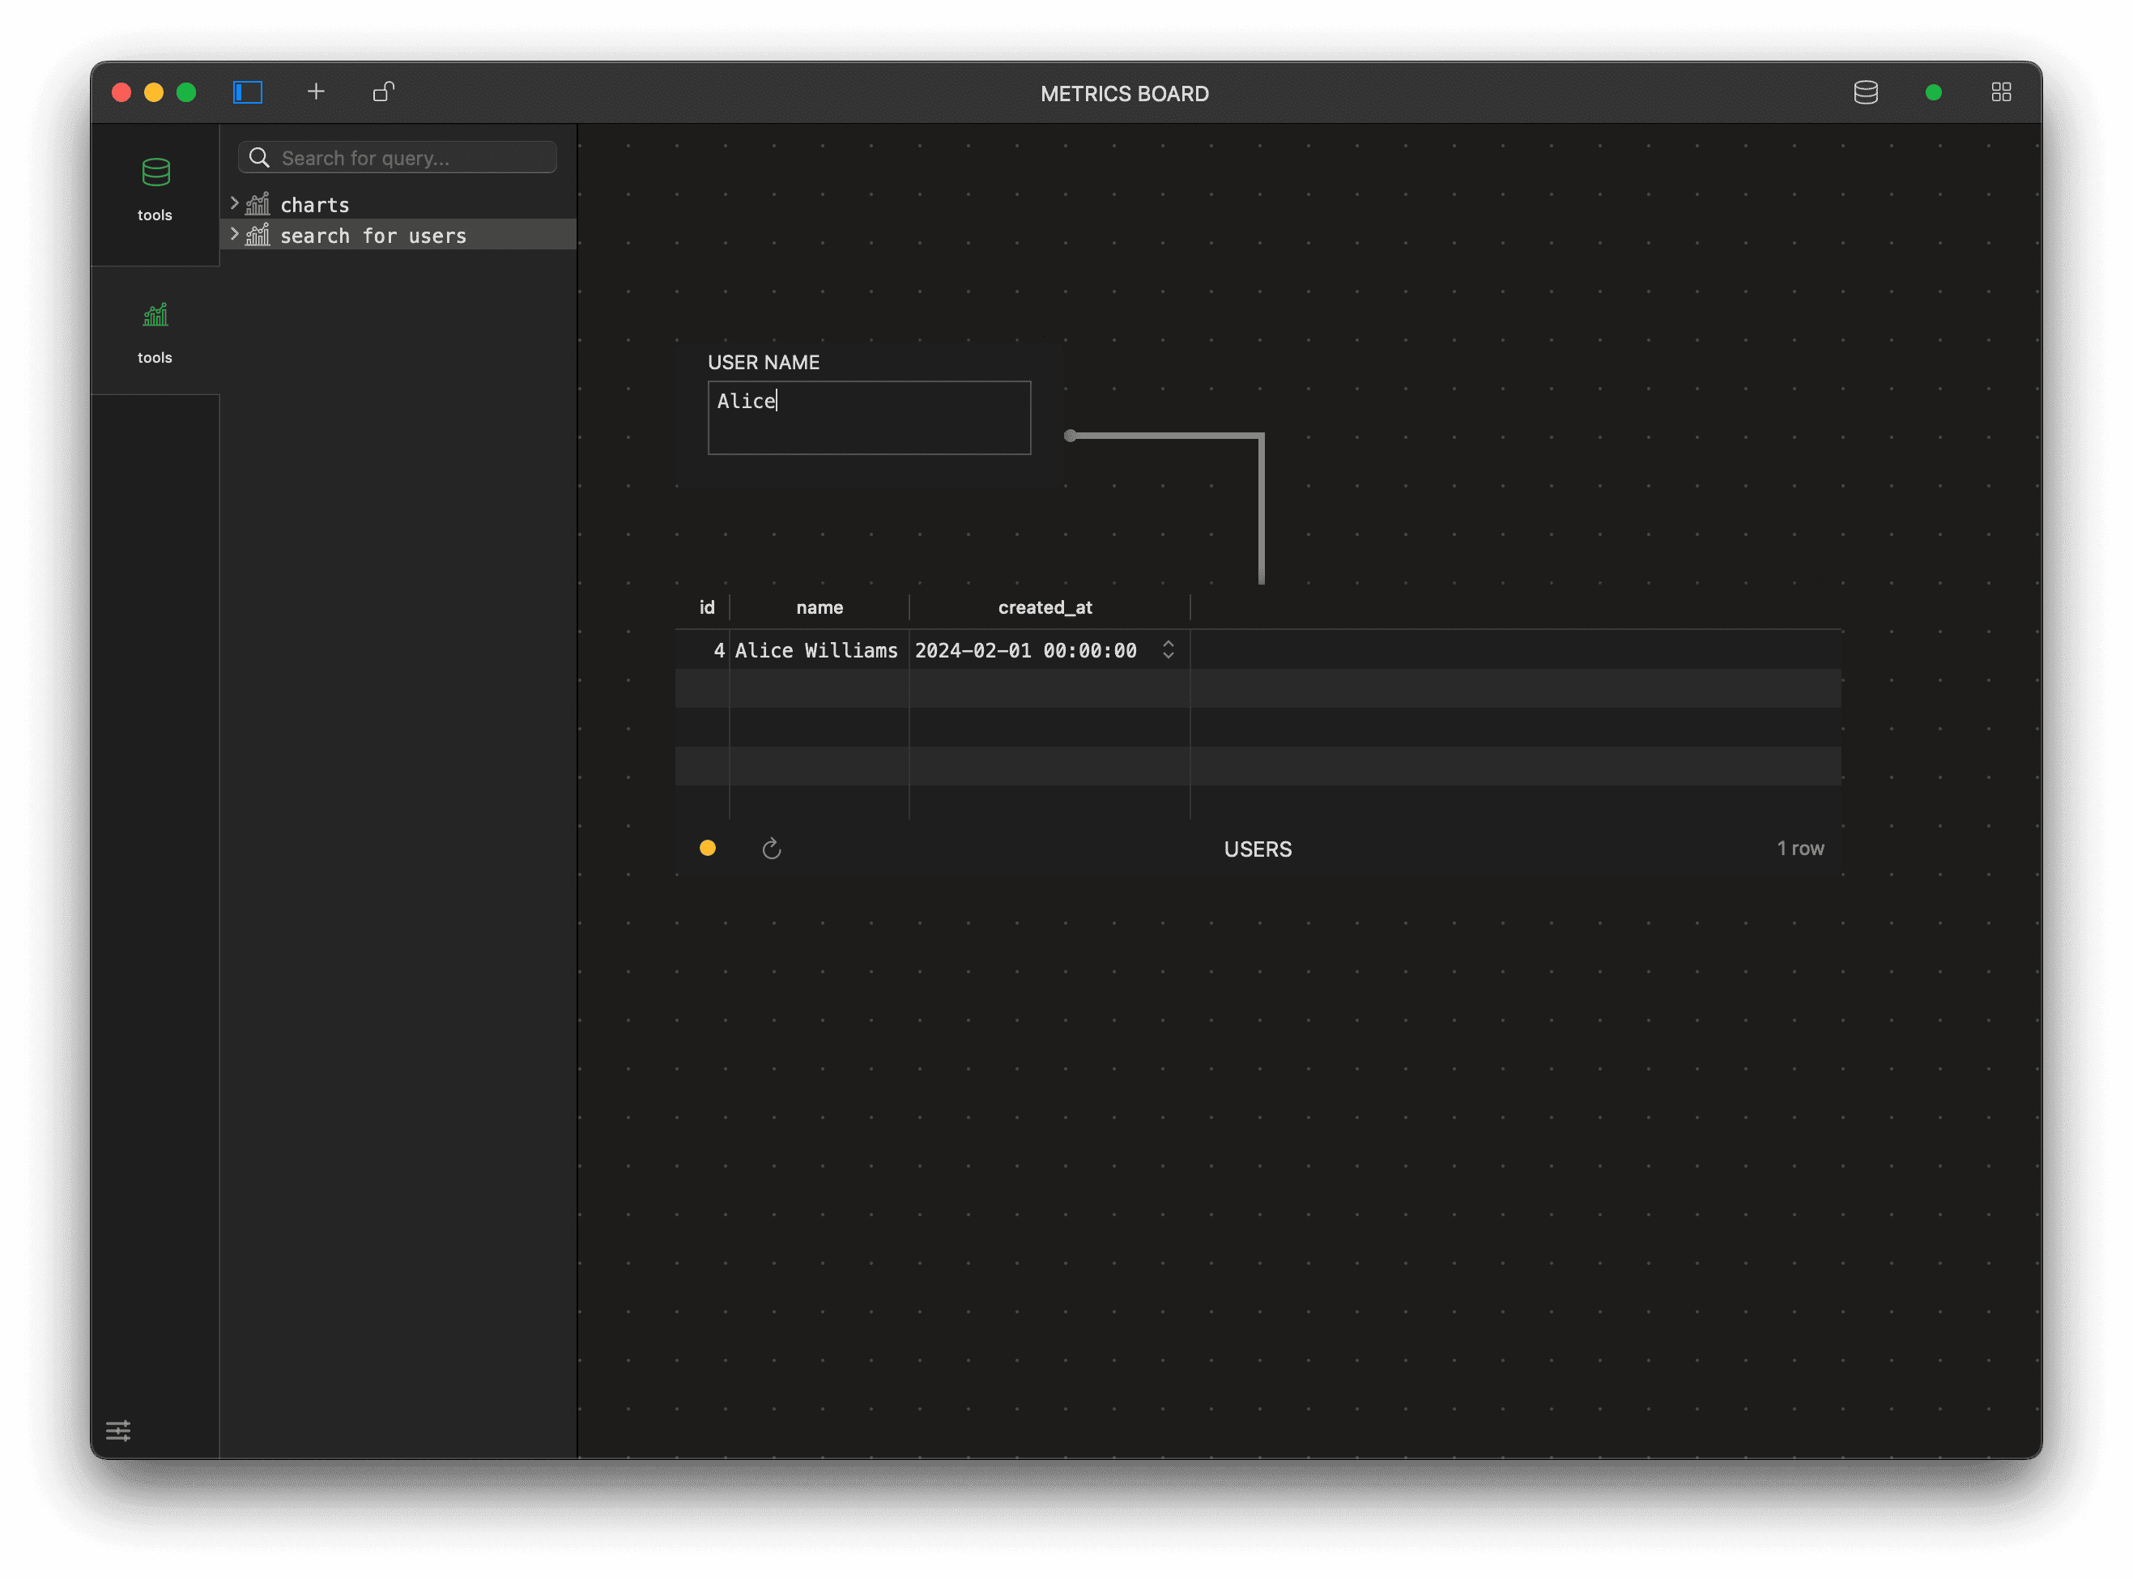Click the METRICS BOARD window title

coord(1124,94)
